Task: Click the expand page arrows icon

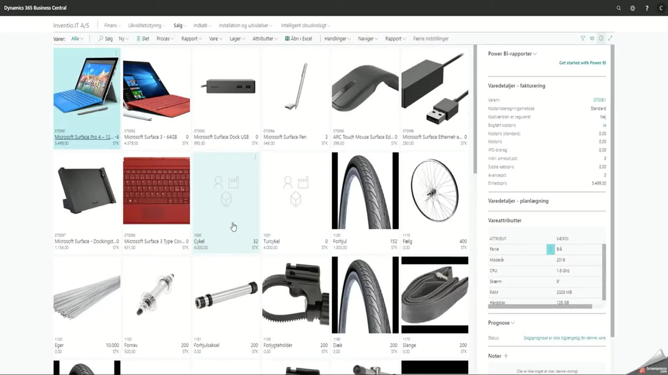Action: tap(610, 38)
